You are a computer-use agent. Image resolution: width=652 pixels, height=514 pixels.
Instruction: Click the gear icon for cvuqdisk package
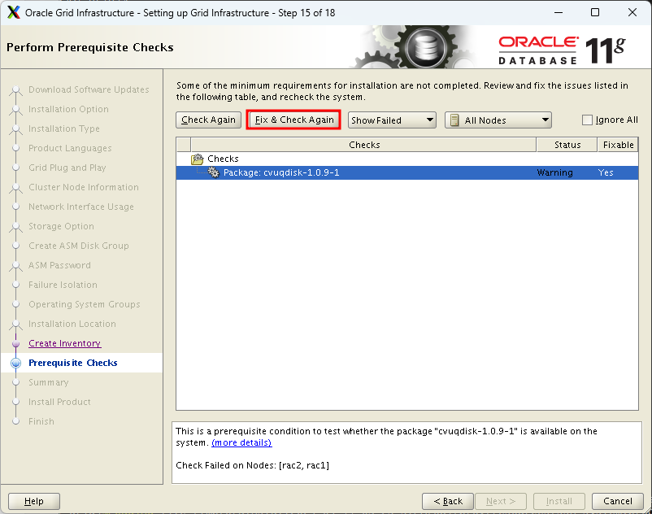213,172
